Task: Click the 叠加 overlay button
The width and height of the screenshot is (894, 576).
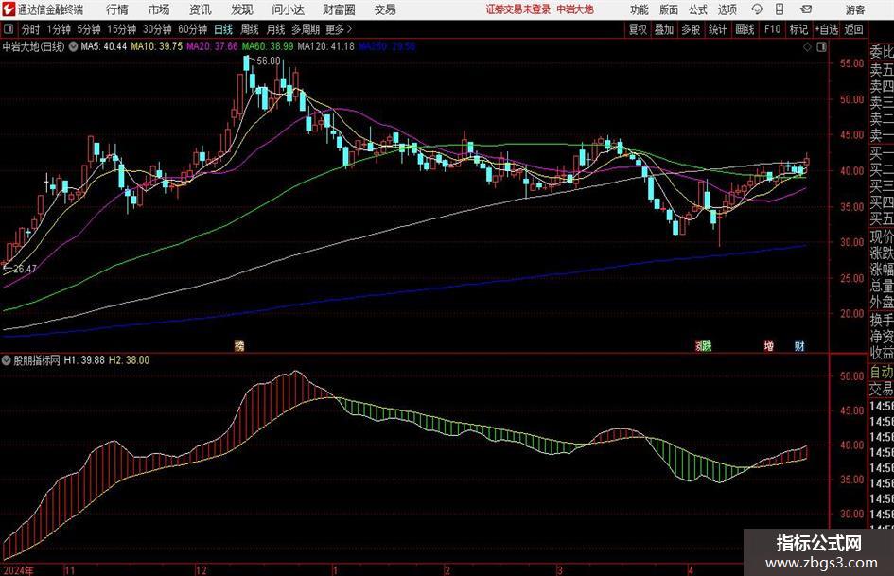Action: 664,29
